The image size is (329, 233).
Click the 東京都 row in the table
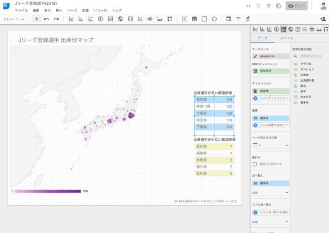214,99
